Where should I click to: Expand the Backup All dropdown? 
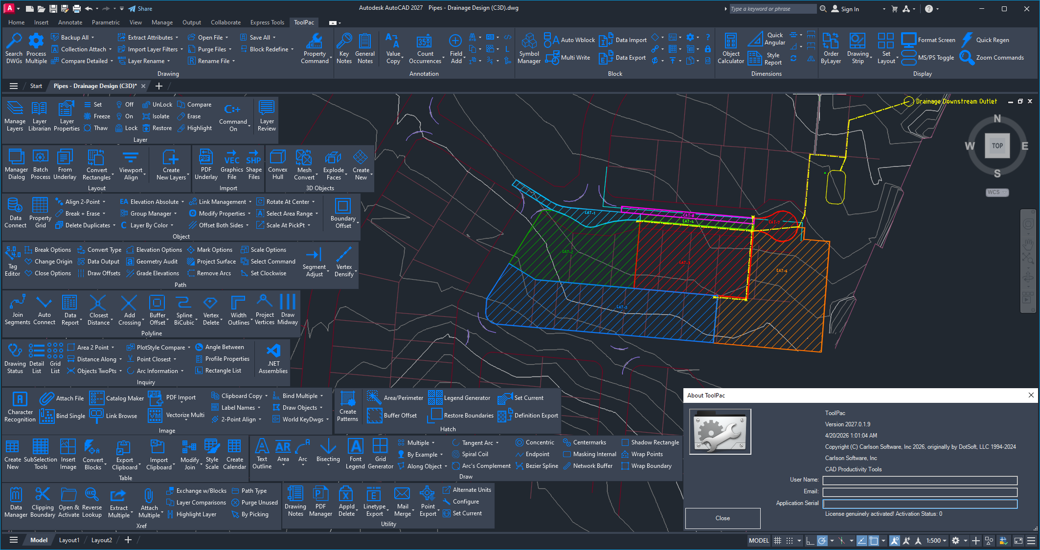[92, 38]
